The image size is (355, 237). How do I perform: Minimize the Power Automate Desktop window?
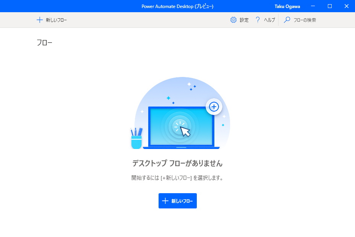pyautogui.click(x=313, y=6)
